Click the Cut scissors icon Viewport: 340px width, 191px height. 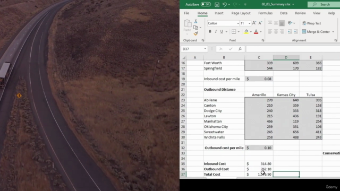pos(196,21)
